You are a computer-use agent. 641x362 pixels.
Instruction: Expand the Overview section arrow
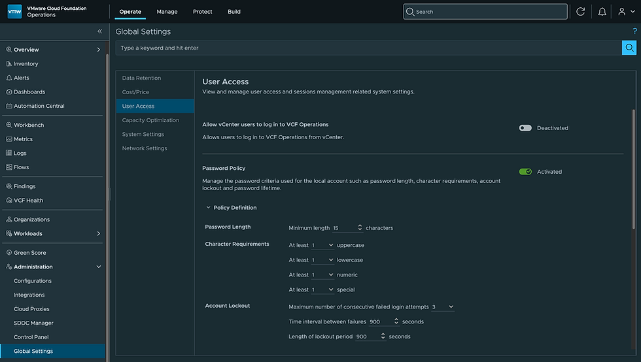(99, 50)
